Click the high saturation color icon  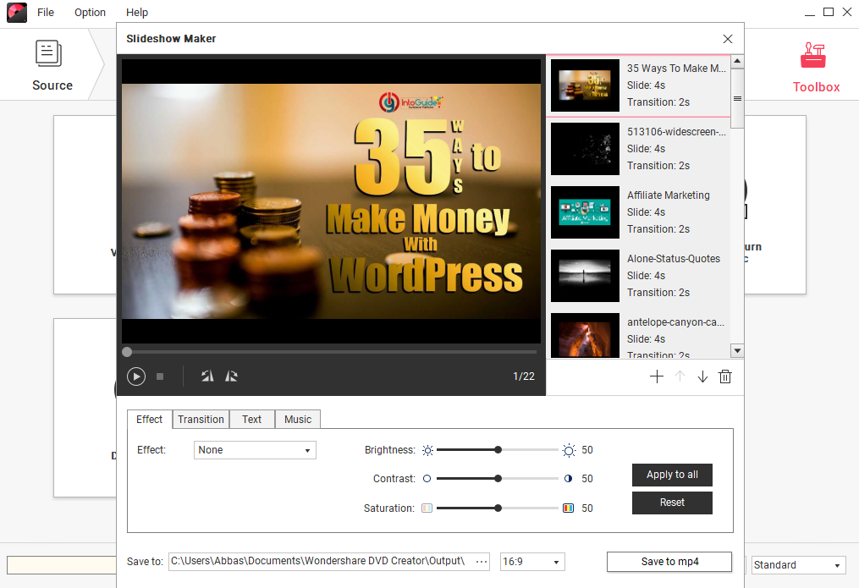point(568,508)
